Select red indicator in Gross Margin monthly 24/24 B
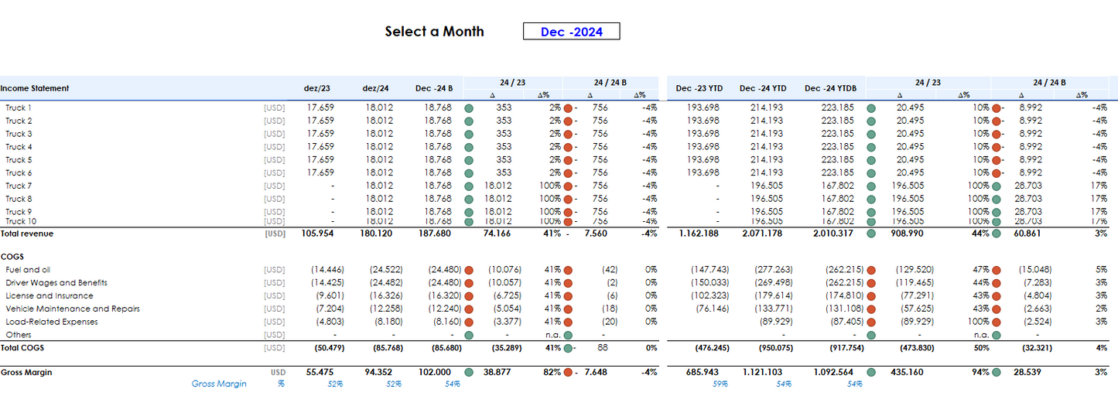 [568, 373]
